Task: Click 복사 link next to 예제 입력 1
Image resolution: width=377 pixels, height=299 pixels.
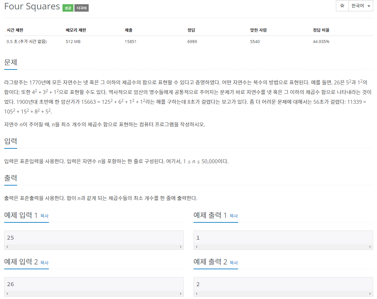Action: click(44, 216)
